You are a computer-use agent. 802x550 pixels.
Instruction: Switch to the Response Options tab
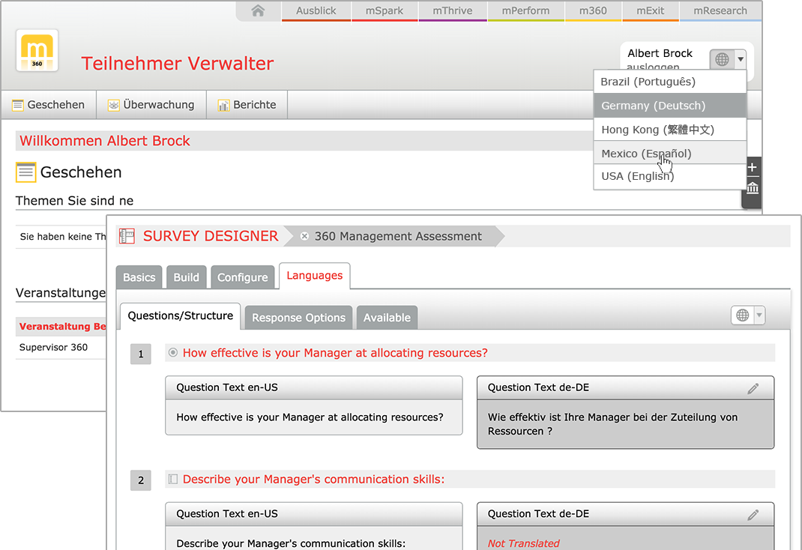click(298, 318)
